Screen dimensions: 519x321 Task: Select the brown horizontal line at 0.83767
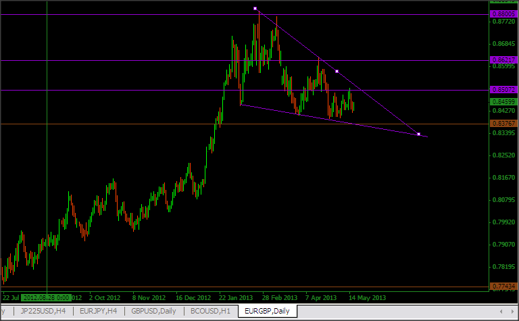pos(135,124)
